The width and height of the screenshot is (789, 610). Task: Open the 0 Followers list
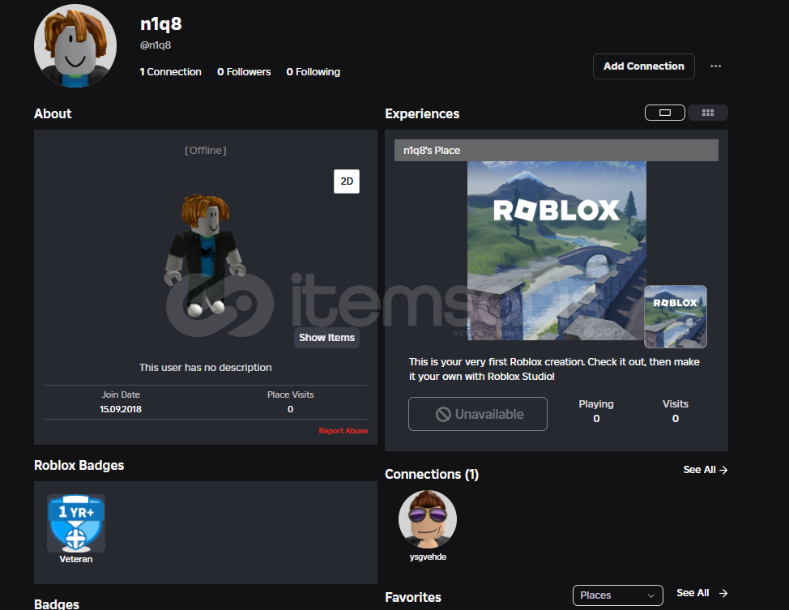[x=244, y=72]
